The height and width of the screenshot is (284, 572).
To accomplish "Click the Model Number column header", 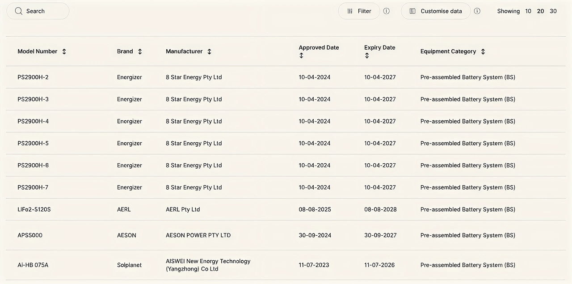I will 38,51.
